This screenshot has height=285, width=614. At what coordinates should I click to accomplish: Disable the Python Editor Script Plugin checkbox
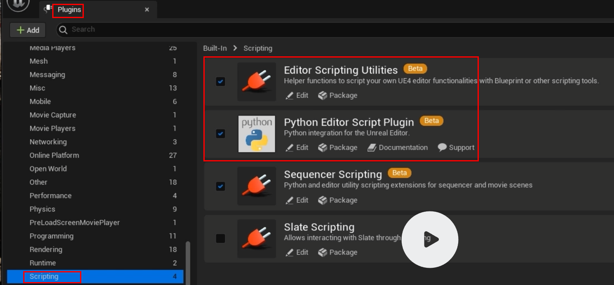tap(220, 134)
